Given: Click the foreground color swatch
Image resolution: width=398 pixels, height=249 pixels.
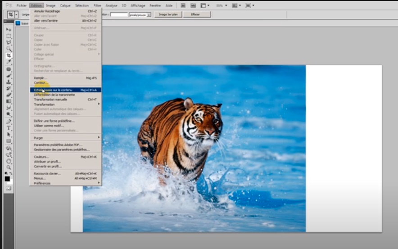Looking at the screenshot, I should [7, 179].
